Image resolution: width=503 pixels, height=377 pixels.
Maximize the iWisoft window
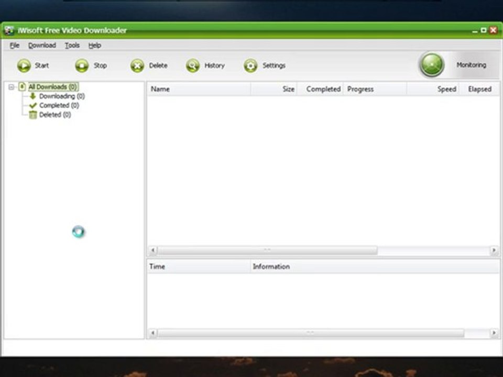484,30
